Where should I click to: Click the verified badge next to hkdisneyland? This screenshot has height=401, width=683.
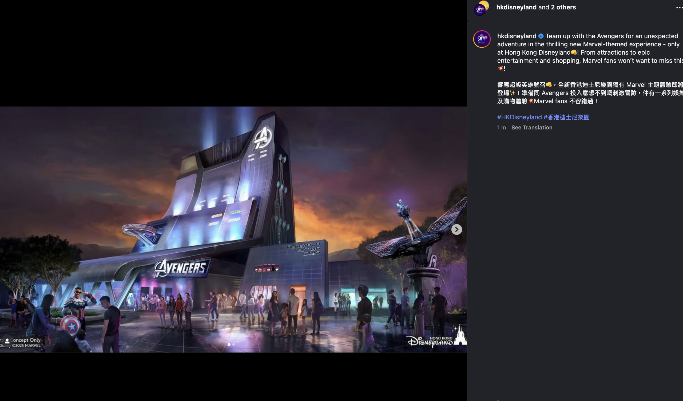click(541, 36)
